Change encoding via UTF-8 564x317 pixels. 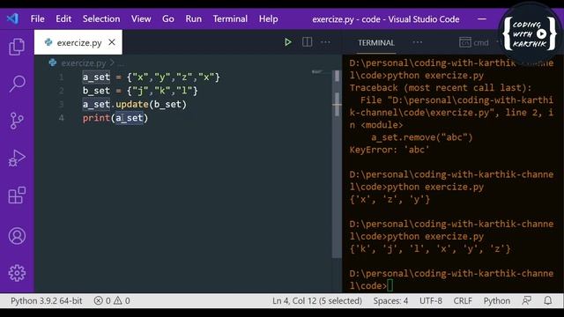click(x=431, y=300)
